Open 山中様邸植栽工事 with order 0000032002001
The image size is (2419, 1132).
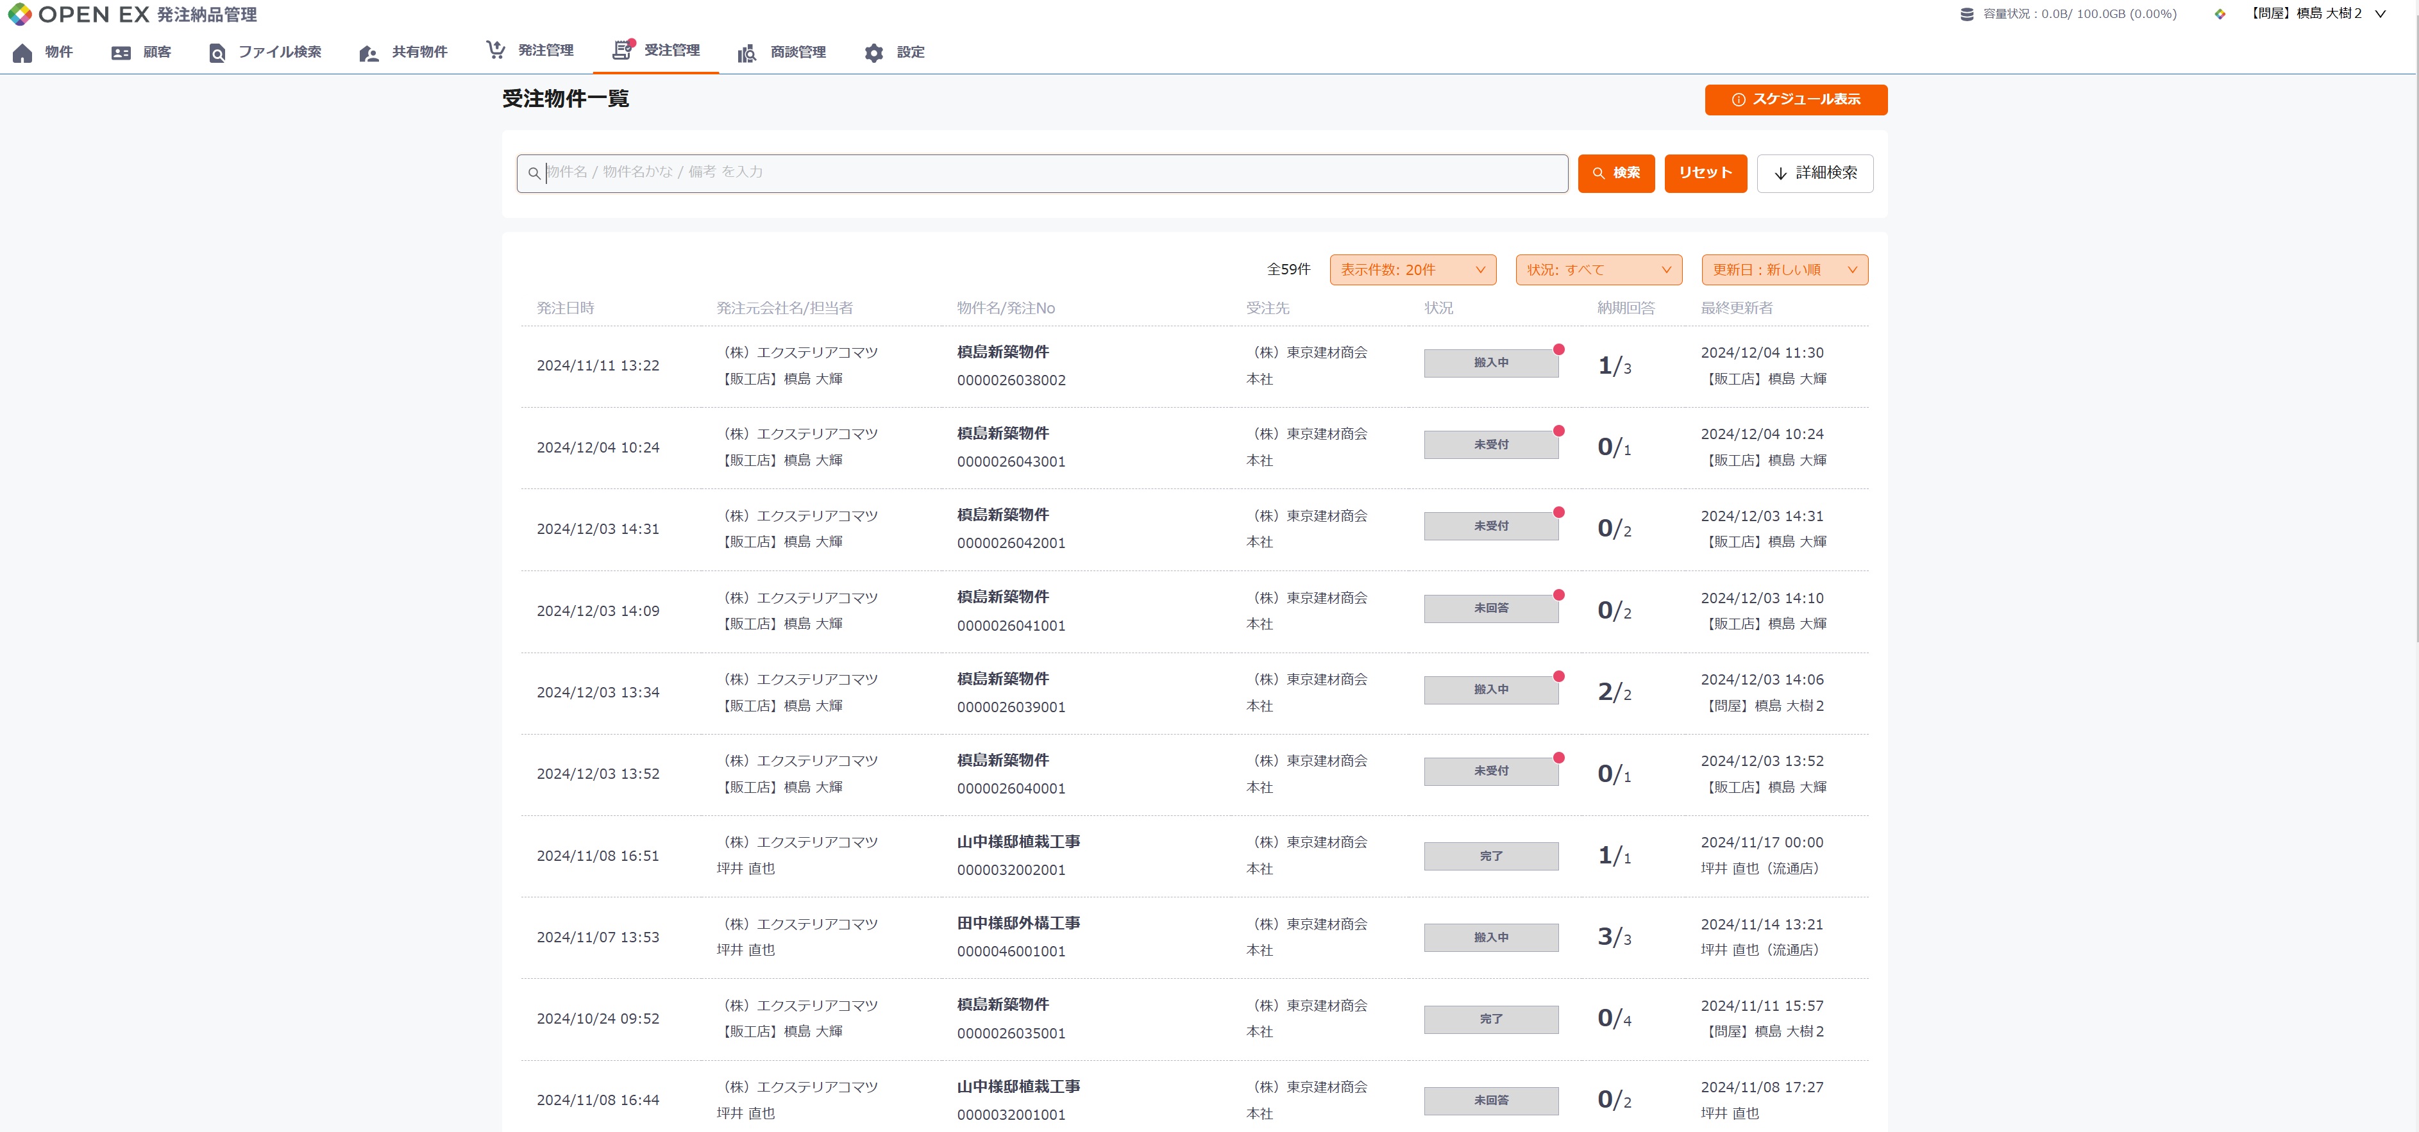1018,842
